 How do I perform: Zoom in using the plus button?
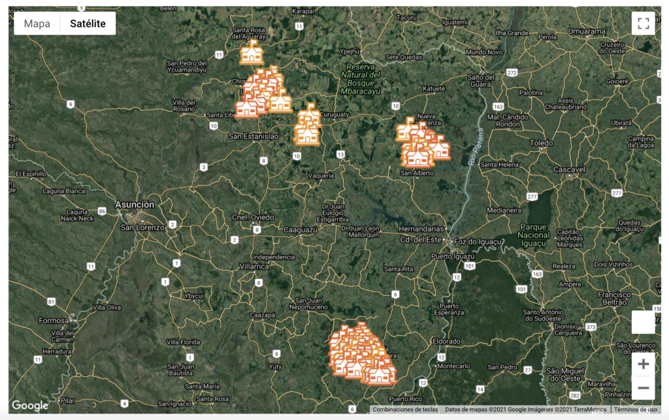tap(643, 364)
